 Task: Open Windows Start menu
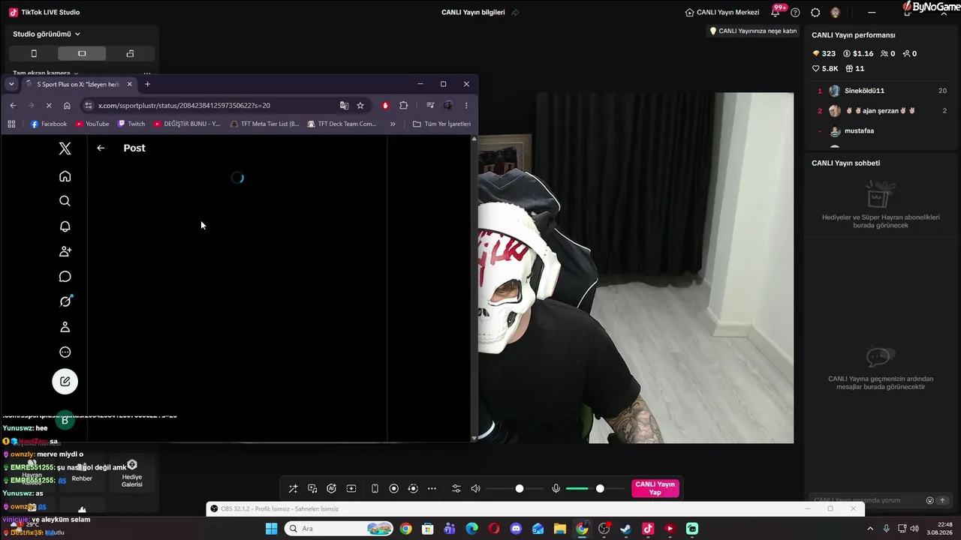tap(271, 529)
